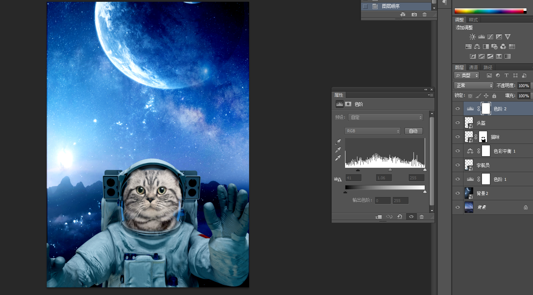The height and width of the screenshot is (295, 533).
Task: Open the 预设 preset dropdown showing 自定
Action: coord(385,117)
